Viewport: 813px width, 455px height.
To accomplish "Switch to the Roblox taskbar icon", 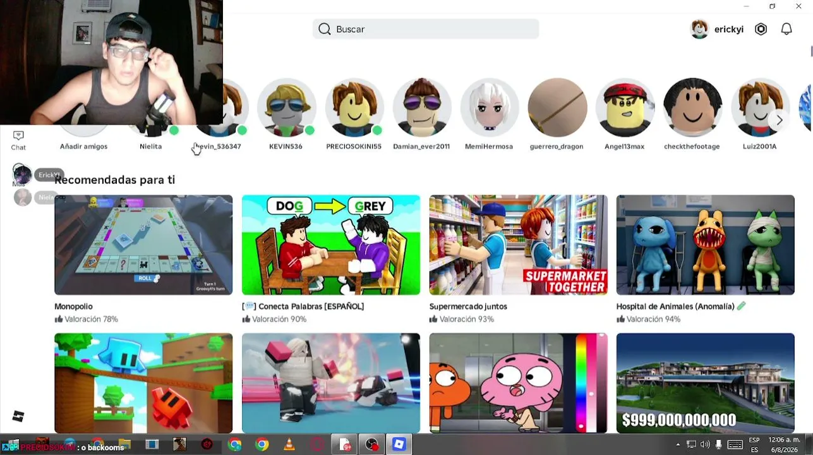I will pos(399,444).
